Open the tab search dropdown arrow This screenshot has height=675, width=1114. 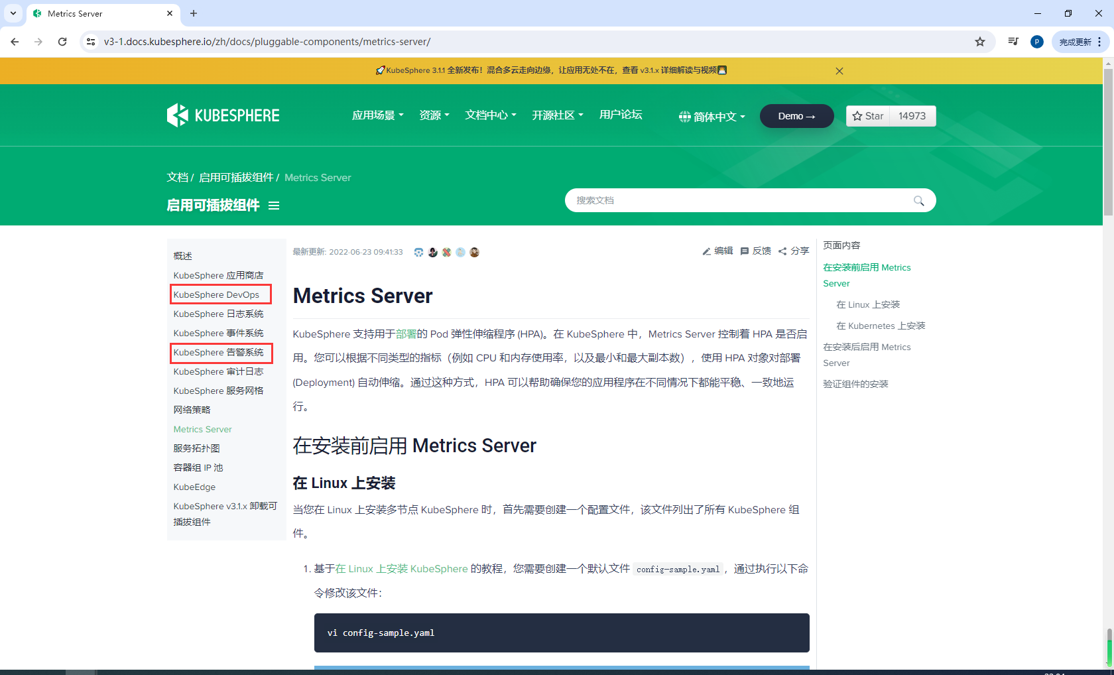(x=13, y=13)
